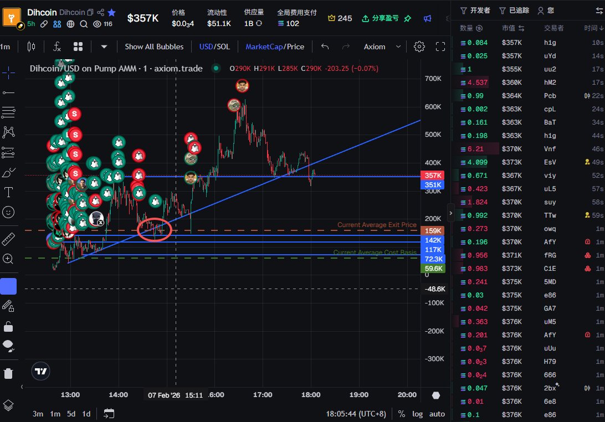Image resolution: width=605 pixels, height=422 pixels.
Task: Hide all drawings with eye brush icon
Action: click(x=8, y=346)
